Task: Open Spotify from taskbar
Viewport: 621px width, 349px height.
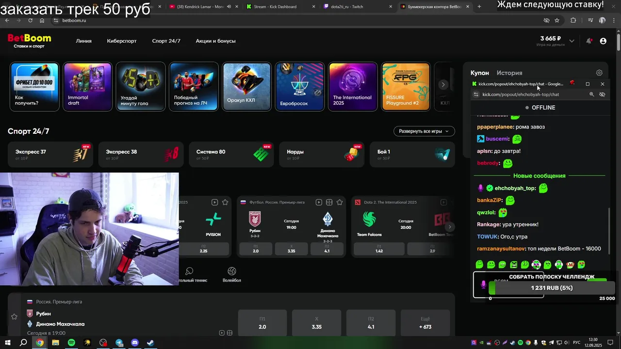Action: tap(71, 343)
